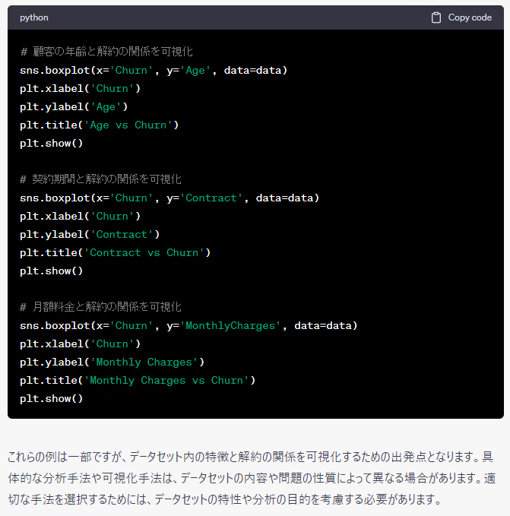
Task: Click the 'Contract vs Churn' title line
Action: point(115,252)
